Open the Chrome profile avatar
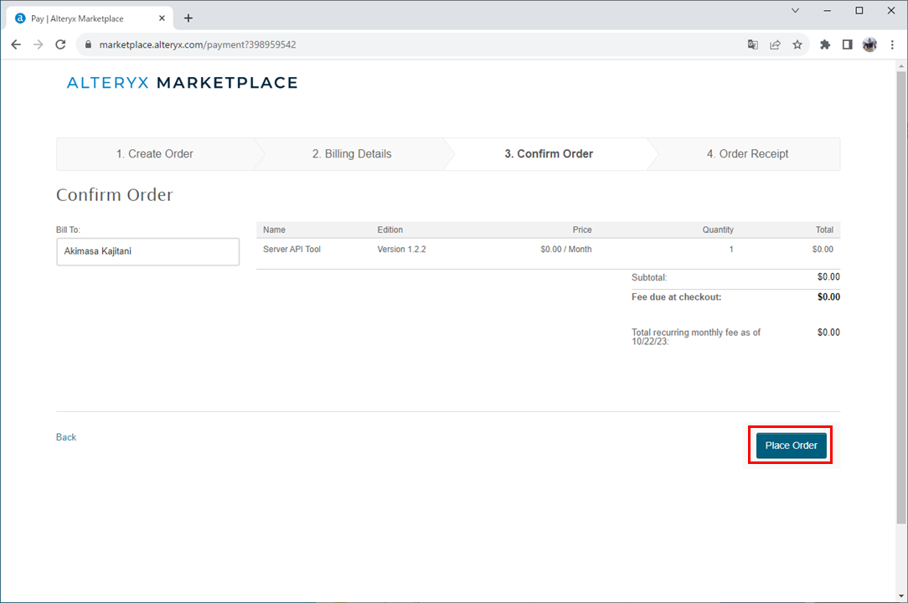Viewport: 908px width, 603px height. (x=869, y=44)
